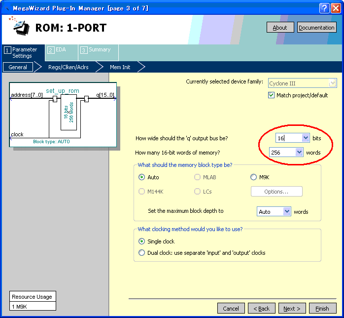Select the LCs memory block type

coord(197,192)
